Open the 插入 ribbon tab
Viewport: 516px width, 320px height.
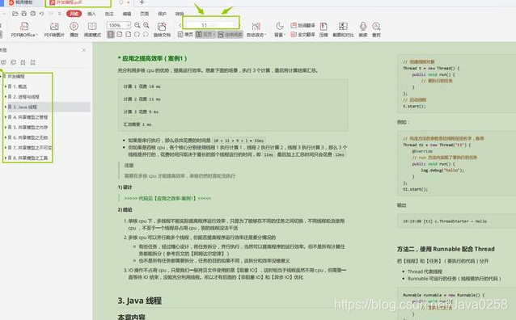(91, 14)
